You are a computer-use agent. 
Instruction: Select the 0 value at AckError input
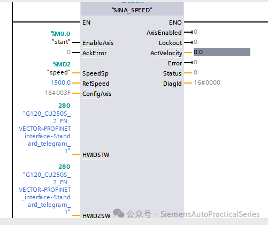68,52
